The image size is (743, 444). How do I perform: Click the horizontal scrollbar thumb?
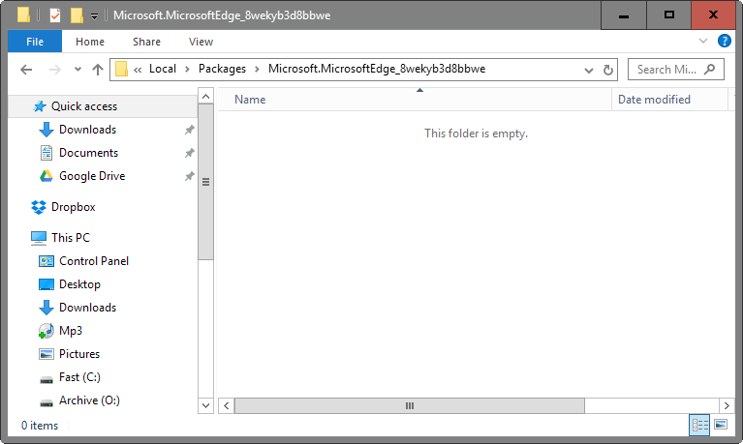point(410,405)
